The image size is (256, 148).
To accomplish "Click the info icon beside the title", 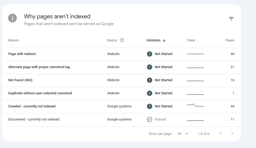I will pyautogui.click(x=12, y=18).
